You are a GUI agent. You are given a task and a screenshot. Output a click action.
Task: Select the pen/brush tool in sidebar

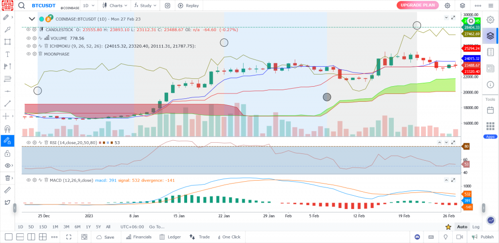[8, 30]
